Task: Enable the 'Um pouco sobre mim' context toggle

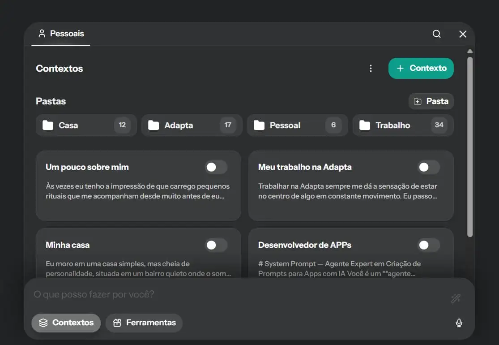Action: pos(216,167)
